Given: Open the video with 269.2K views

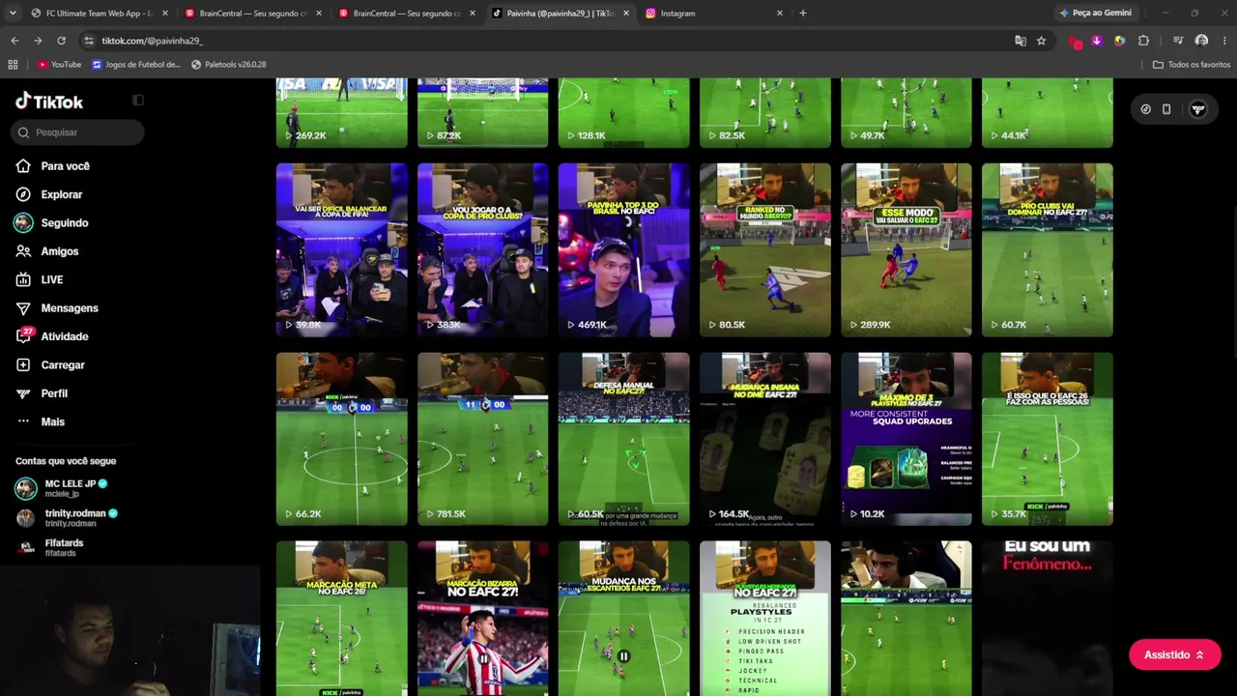Looking at the screenshot, I should [x=341, y=113].
